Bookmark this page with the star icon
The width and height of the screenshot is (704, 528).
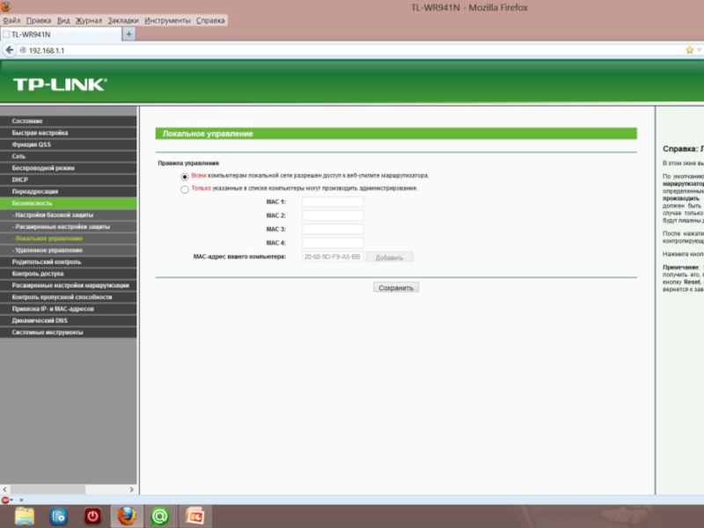click(689, 50)
